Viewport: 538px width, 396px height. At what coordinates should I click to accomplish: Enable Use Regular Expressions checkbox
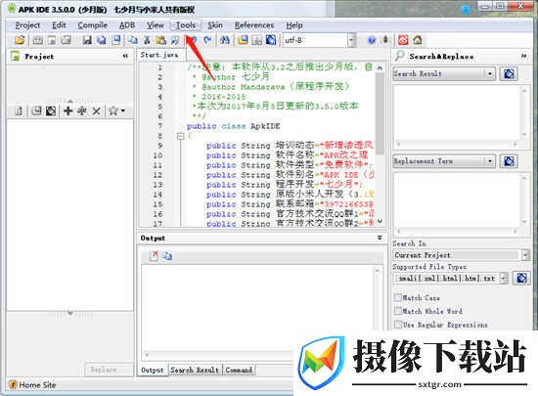pyautogui.click(x=398, y=325)
